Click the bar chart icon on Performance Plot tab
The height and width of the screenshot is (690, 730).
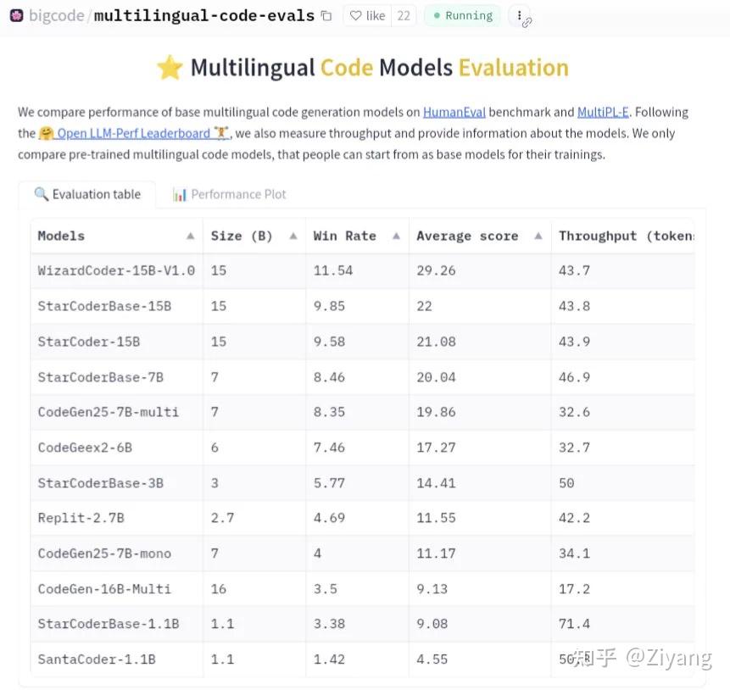180,194
